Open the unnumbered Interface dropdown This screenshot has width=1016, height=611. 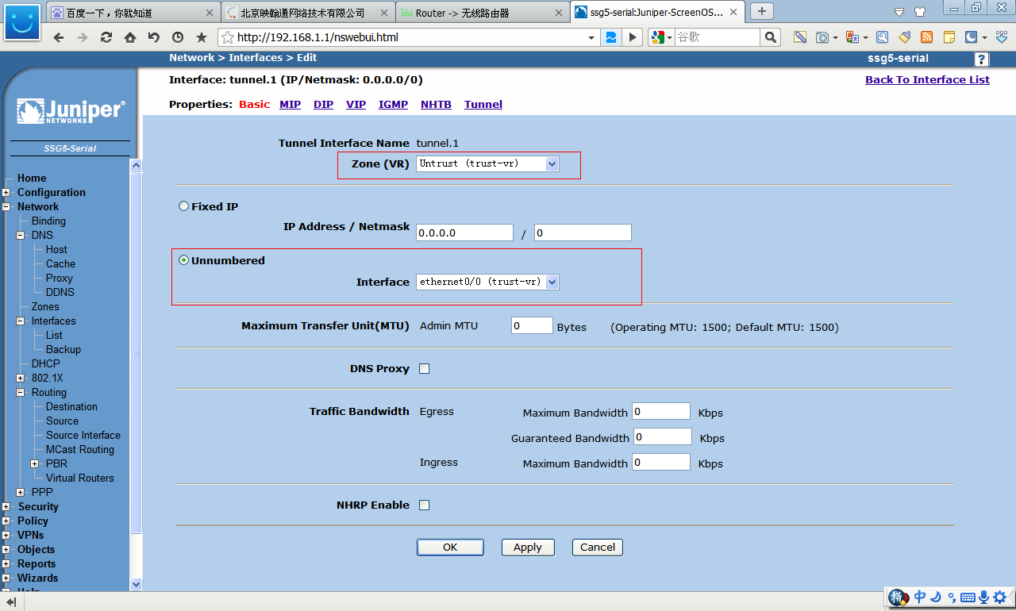coord(487,282)
